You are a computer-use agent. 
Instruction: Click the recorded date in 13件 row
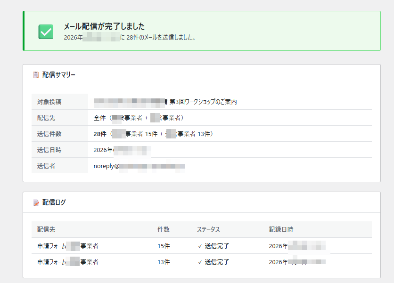pos(297,262)
